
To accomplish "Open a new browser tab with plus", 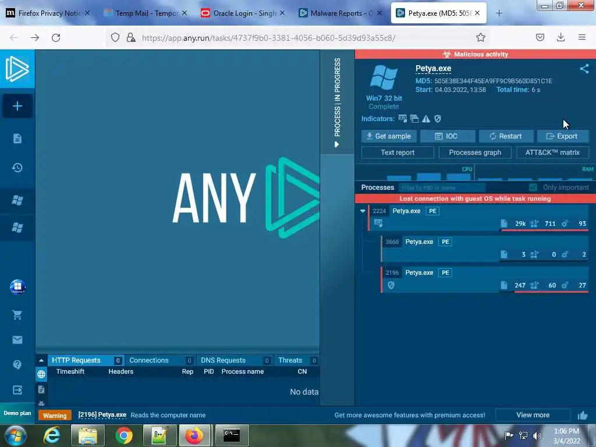I will (499, 13).
